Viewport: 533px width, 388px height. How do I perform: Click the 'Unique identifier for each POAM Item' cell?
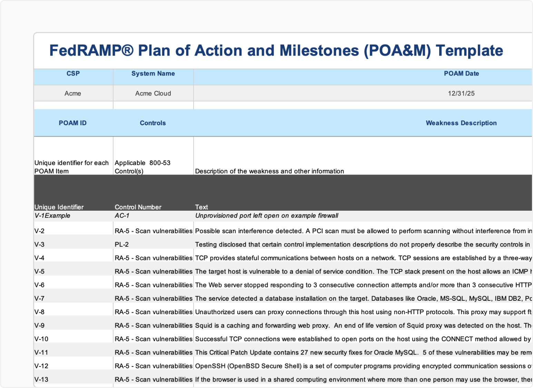(73, 156)
